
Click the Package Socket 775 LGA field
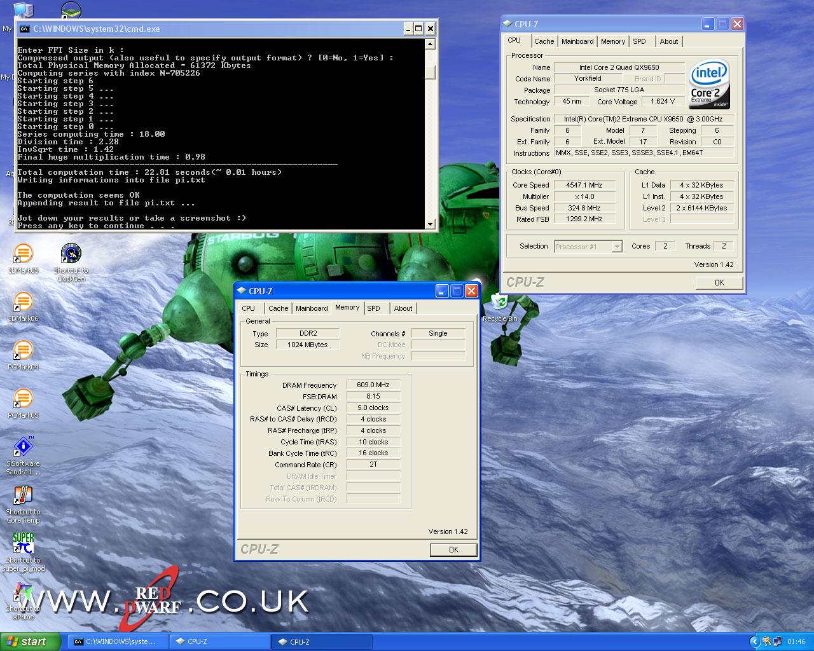pos(619,90)
